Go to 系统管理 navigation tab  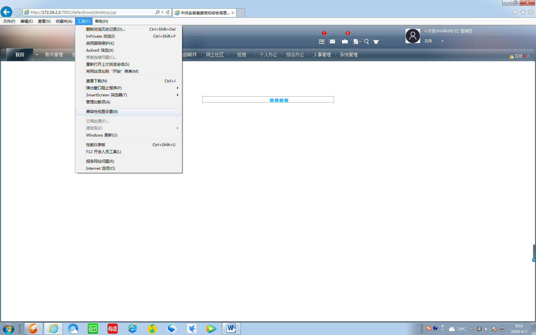point(349,55)
